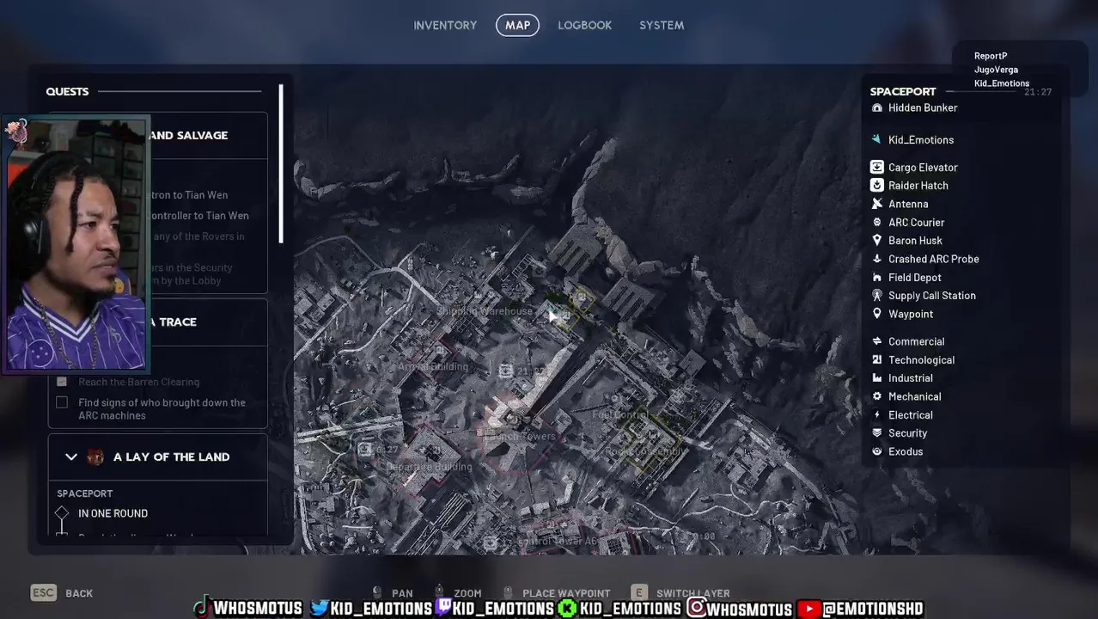Click the Crashed ARC Probe legend icon
Viewport: 1098px width, 619px height.
876,259
